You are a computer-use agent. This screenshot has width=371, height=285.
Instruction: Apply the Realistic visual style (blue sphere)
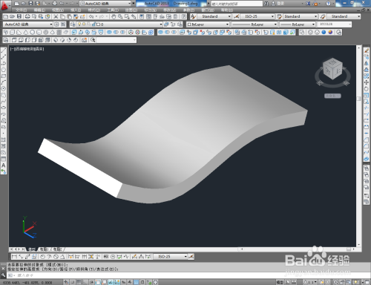[324, 33]
